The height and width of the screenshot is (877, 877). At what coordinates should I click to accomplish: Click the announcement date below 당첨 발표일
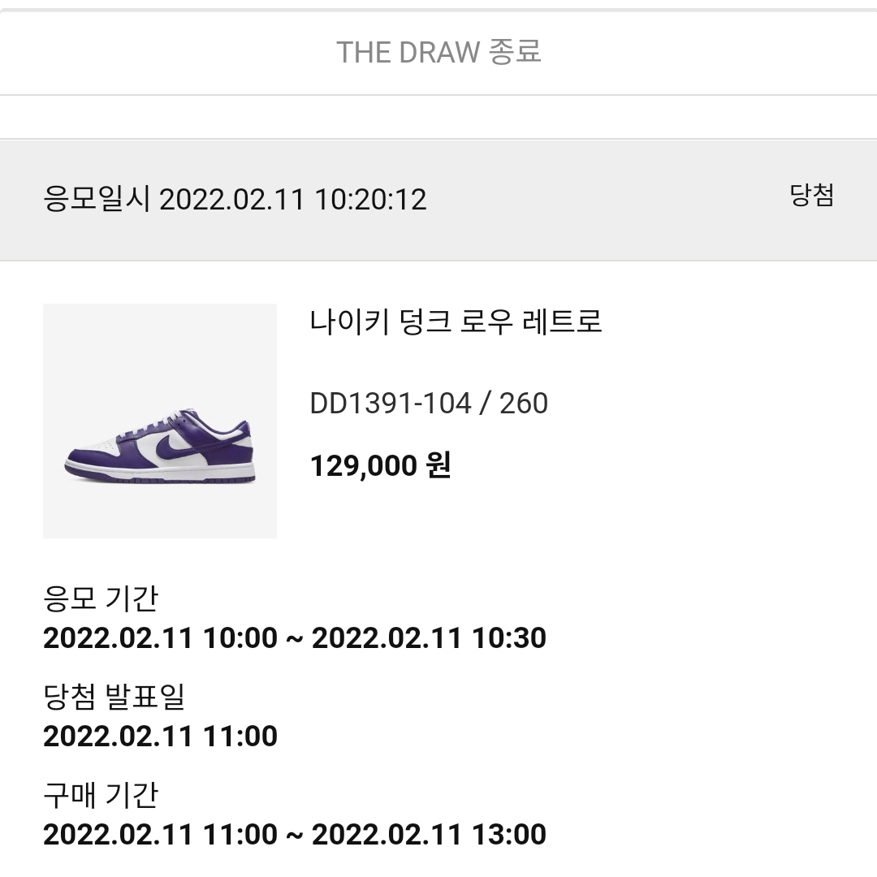point(160,737)
